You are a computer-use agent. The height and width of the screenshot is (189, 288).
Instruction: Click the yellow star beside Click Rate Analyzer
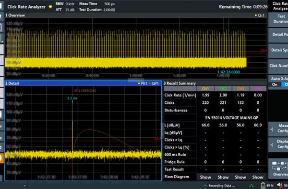point(50,7)
